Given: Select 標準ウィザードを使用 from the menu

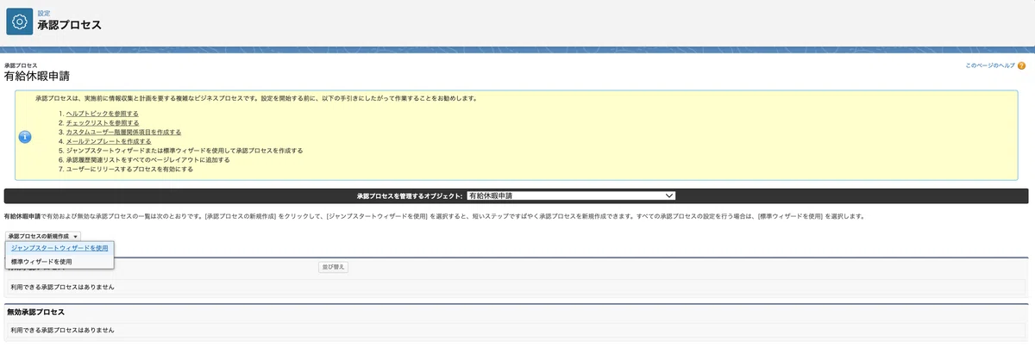Looking at the screenshot, I should click(x=60, y=261).
